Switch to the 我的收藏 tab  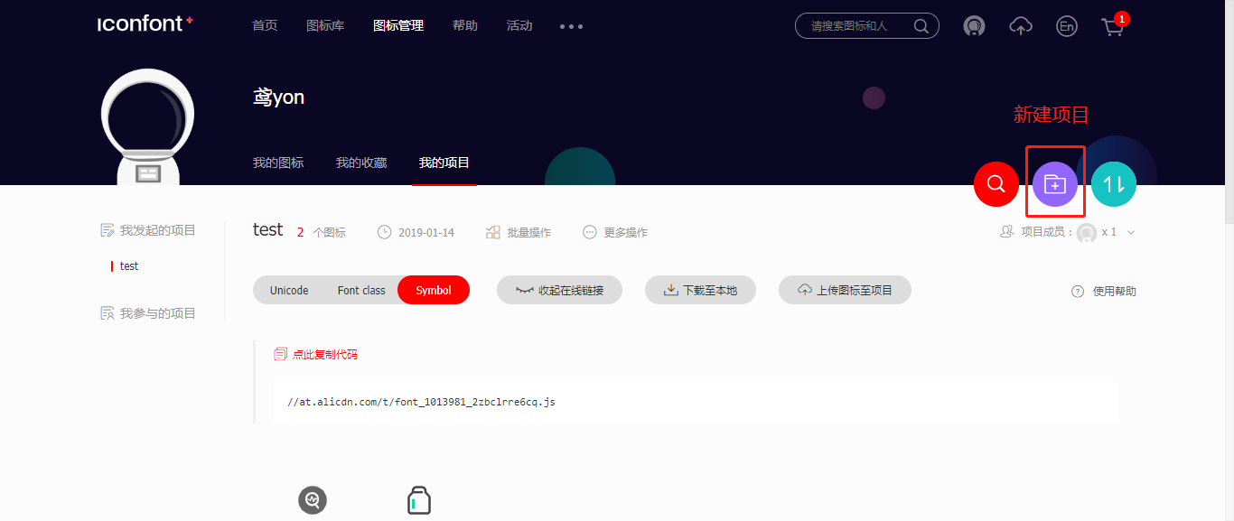click(360, 163)
